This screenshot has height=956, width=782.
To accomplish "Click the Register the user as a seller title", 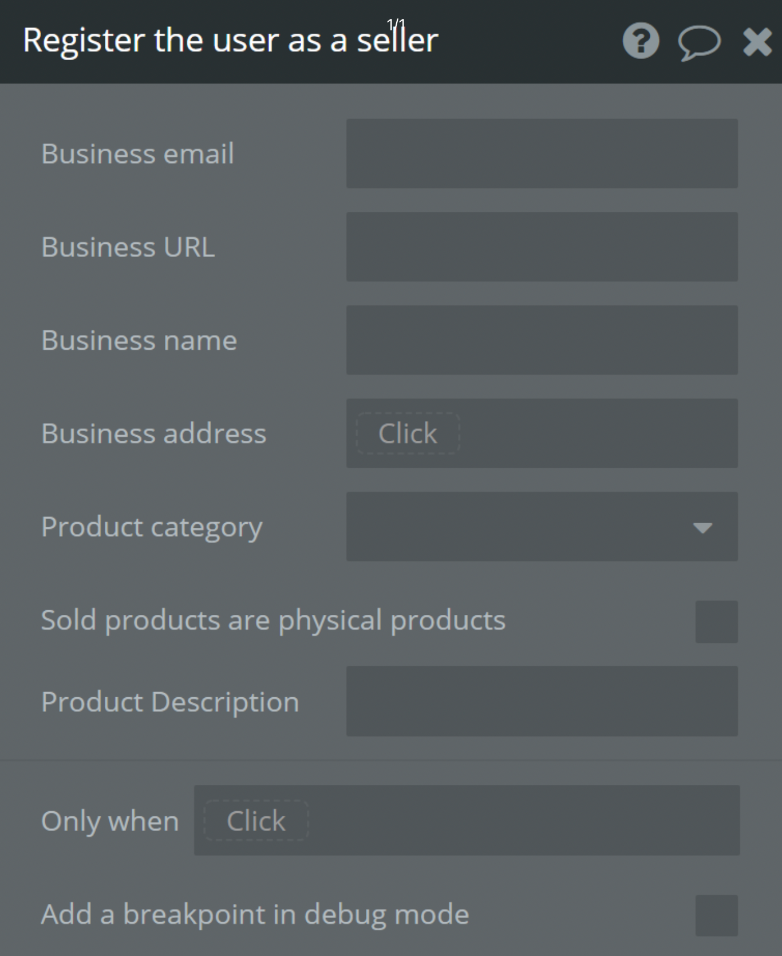I will coord(230,40).
